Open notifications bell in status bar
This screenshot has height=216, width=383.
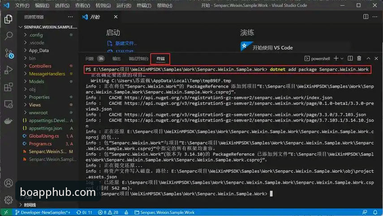pos(375,212)
